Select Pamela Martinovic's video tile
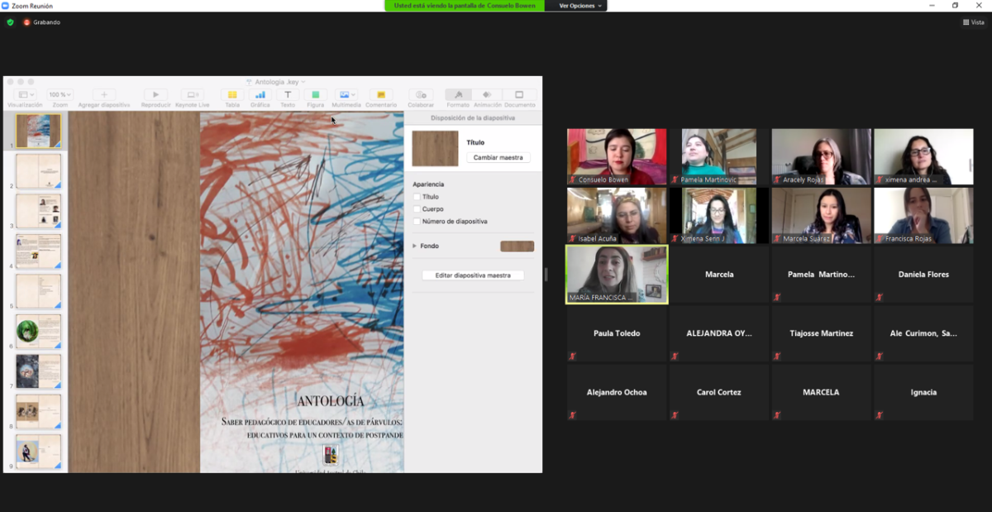This screenshot has height=512, width=992. pos(718,156)
